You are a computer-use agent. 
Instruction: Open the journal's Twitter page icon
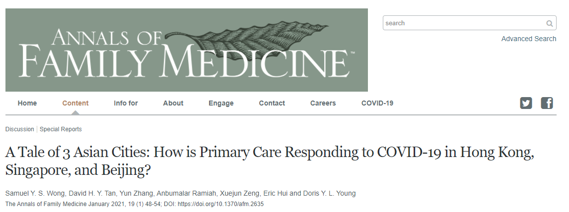coord(526,103)
